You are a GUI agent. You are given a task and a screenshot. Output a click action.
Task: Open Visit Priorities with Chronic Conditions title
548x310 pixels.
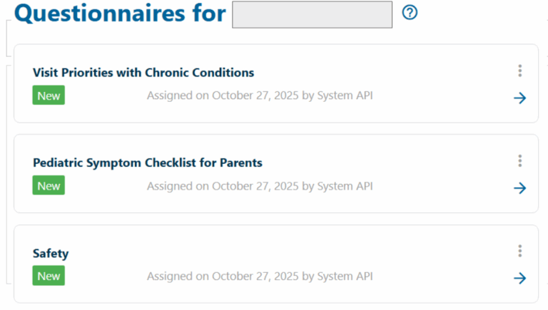tap(143, 73)
